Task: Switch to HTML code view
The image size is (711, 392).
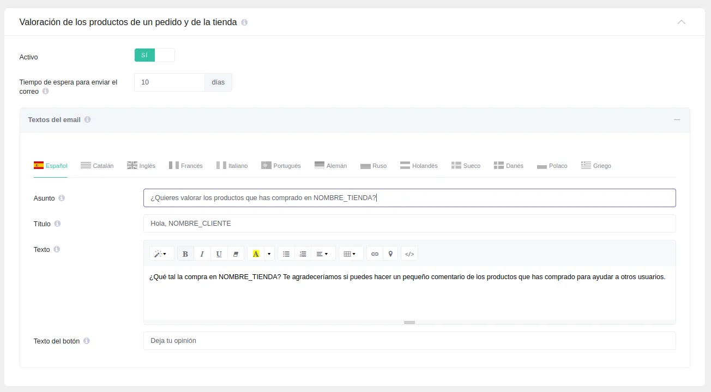Action: point(409,254)
